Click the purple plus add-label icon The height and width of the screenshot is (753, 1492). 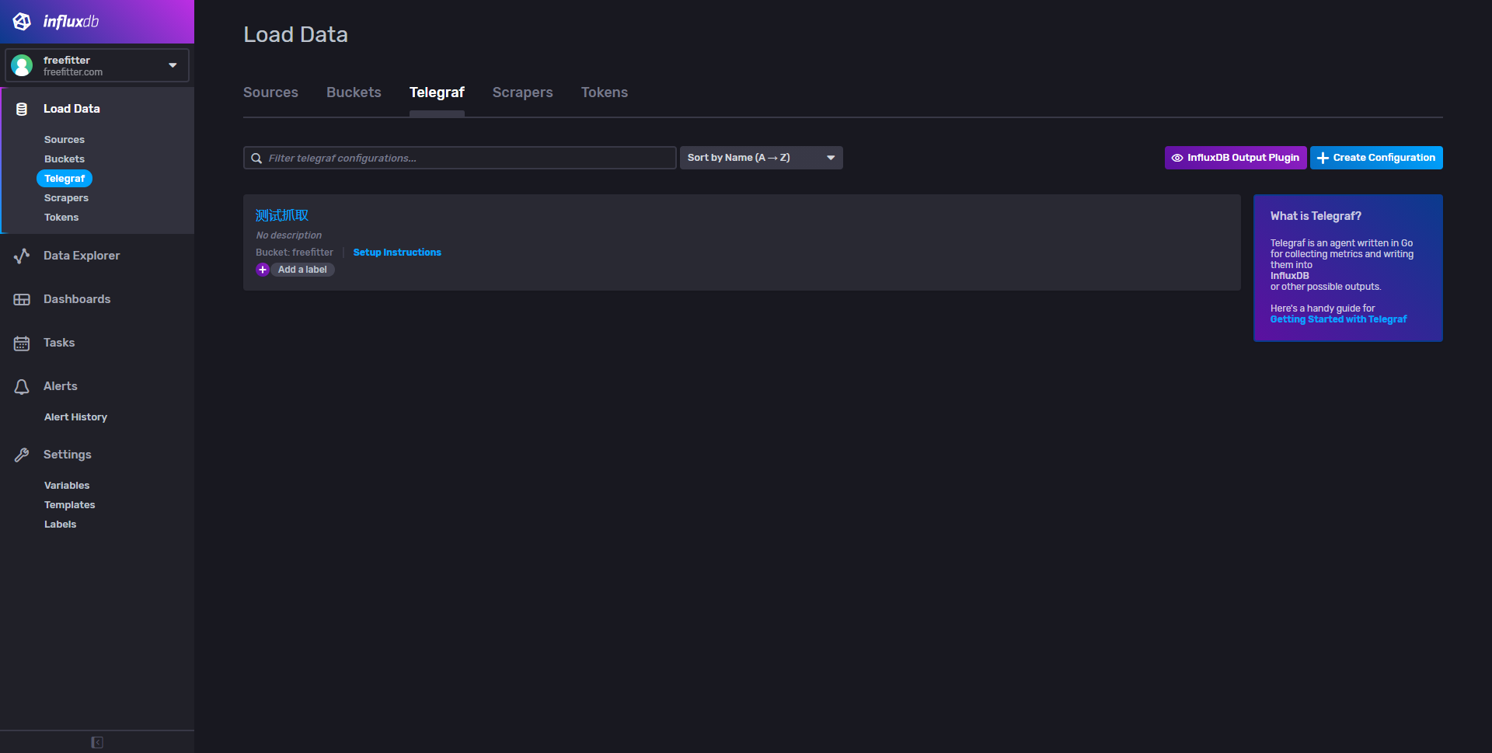pos(263,270)
